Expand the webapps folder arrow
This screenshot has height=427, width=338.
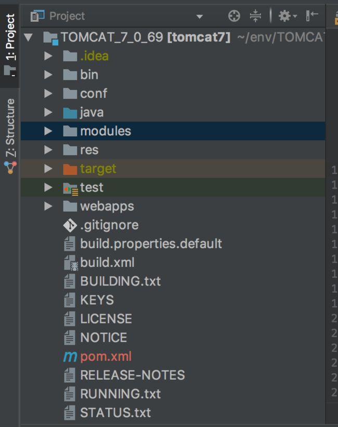pos(48,206)
